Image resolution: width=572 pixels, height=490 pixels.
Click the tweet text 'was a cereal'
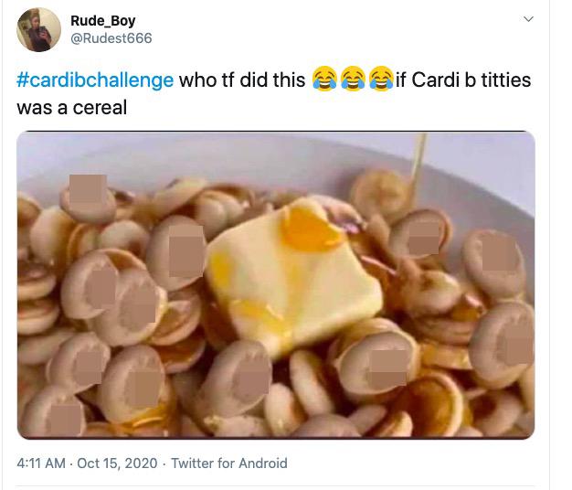pos(72,108)
